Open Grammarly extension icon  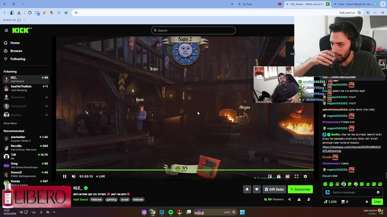coord(66,13)
